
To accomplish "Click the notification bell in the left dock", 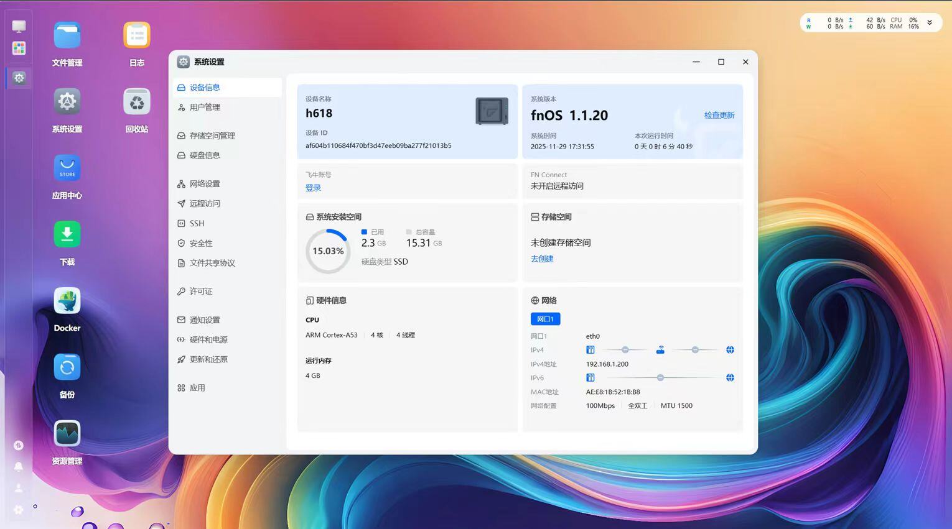I will [x=19, y=466].
